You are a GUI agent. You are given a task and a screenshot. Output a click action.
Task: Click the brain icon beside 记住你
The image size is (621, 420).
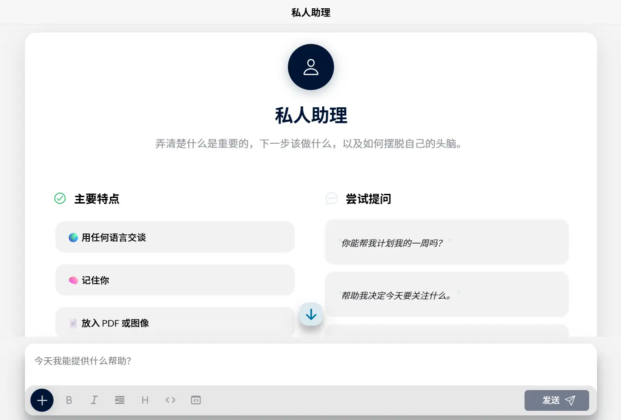click(x=74, y=280)
